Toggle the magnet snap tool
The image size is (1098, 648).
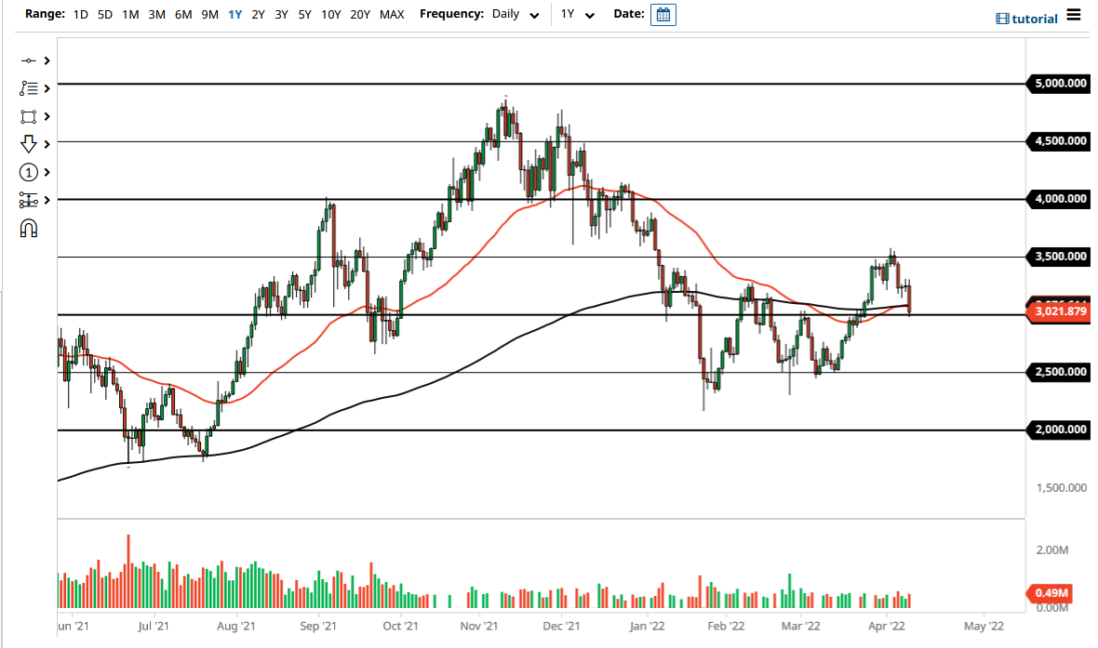[x=28, y=228]
